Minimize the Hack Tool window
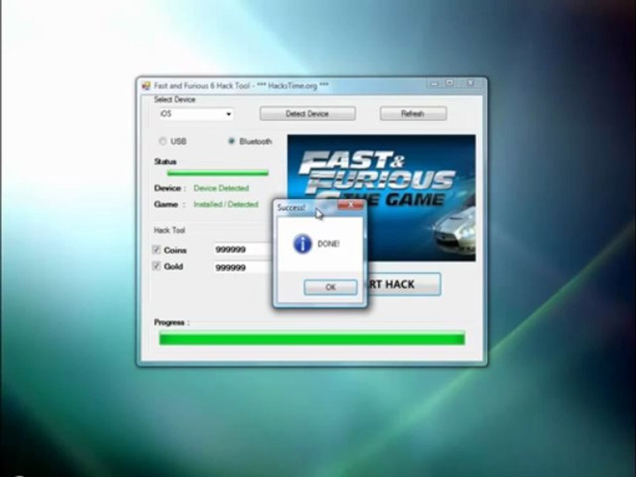The height and width of the screenshot is (477, 636). click(x=435, y=83)
